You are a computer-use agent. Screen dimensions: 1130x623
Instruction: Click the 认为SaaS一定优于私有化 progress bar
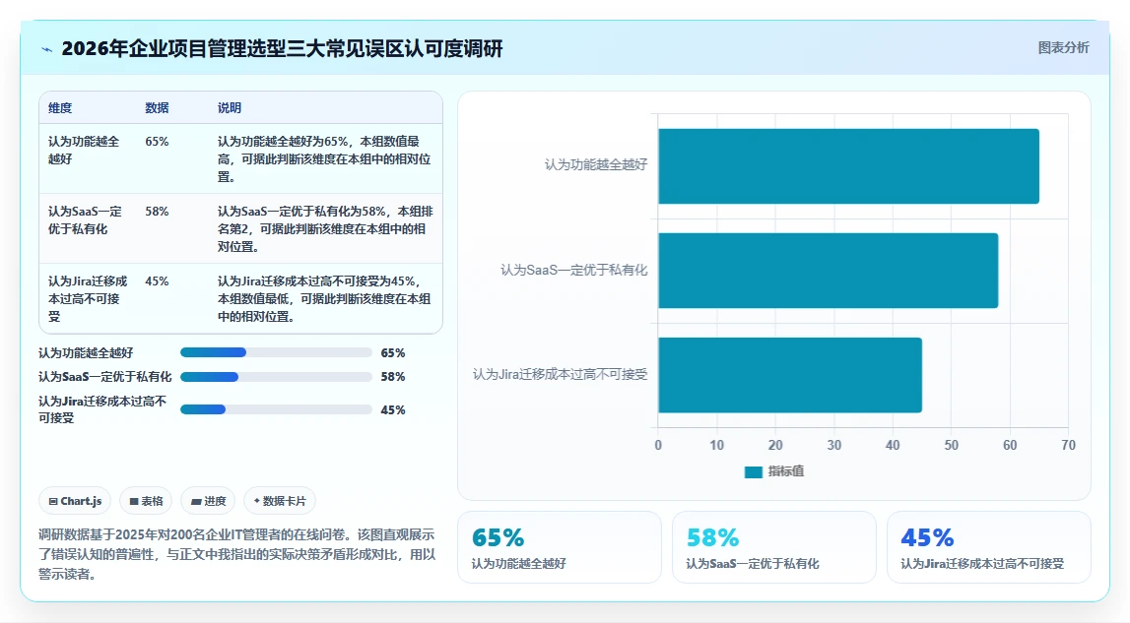click(276, 377)
